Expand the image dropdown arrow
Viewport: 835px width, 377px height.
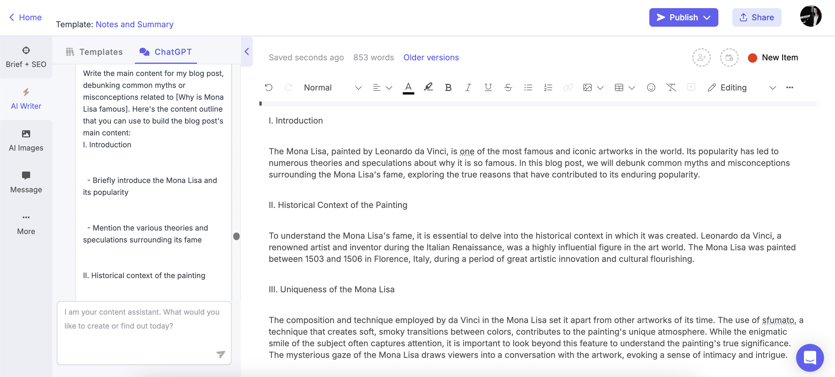600,88
